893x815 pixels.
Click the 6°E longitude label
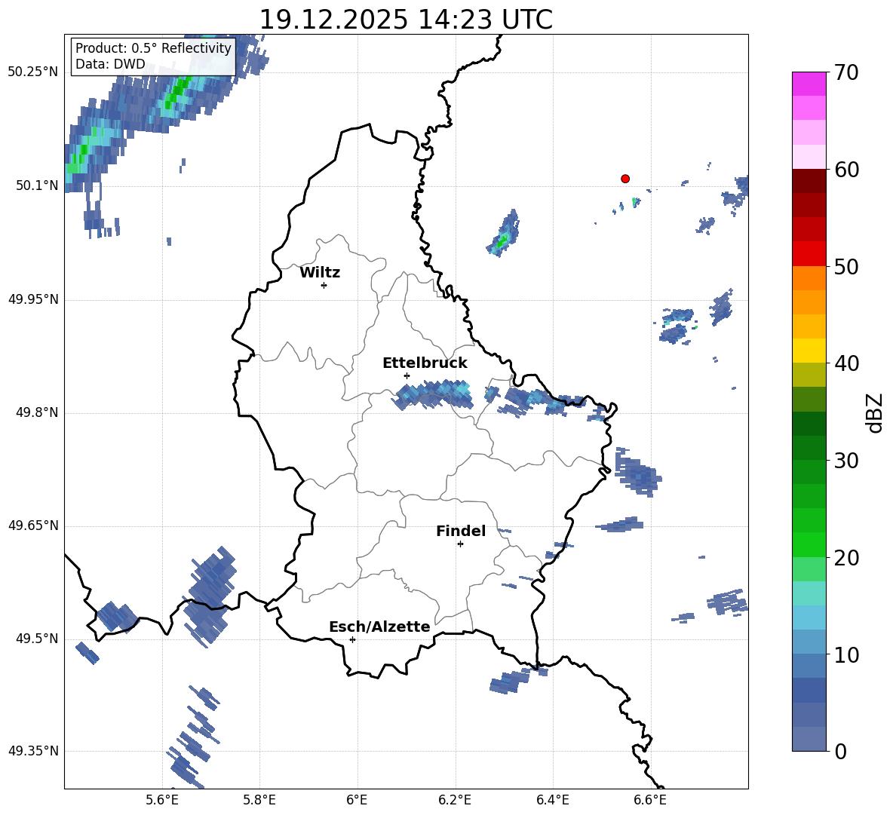(357, 800)
